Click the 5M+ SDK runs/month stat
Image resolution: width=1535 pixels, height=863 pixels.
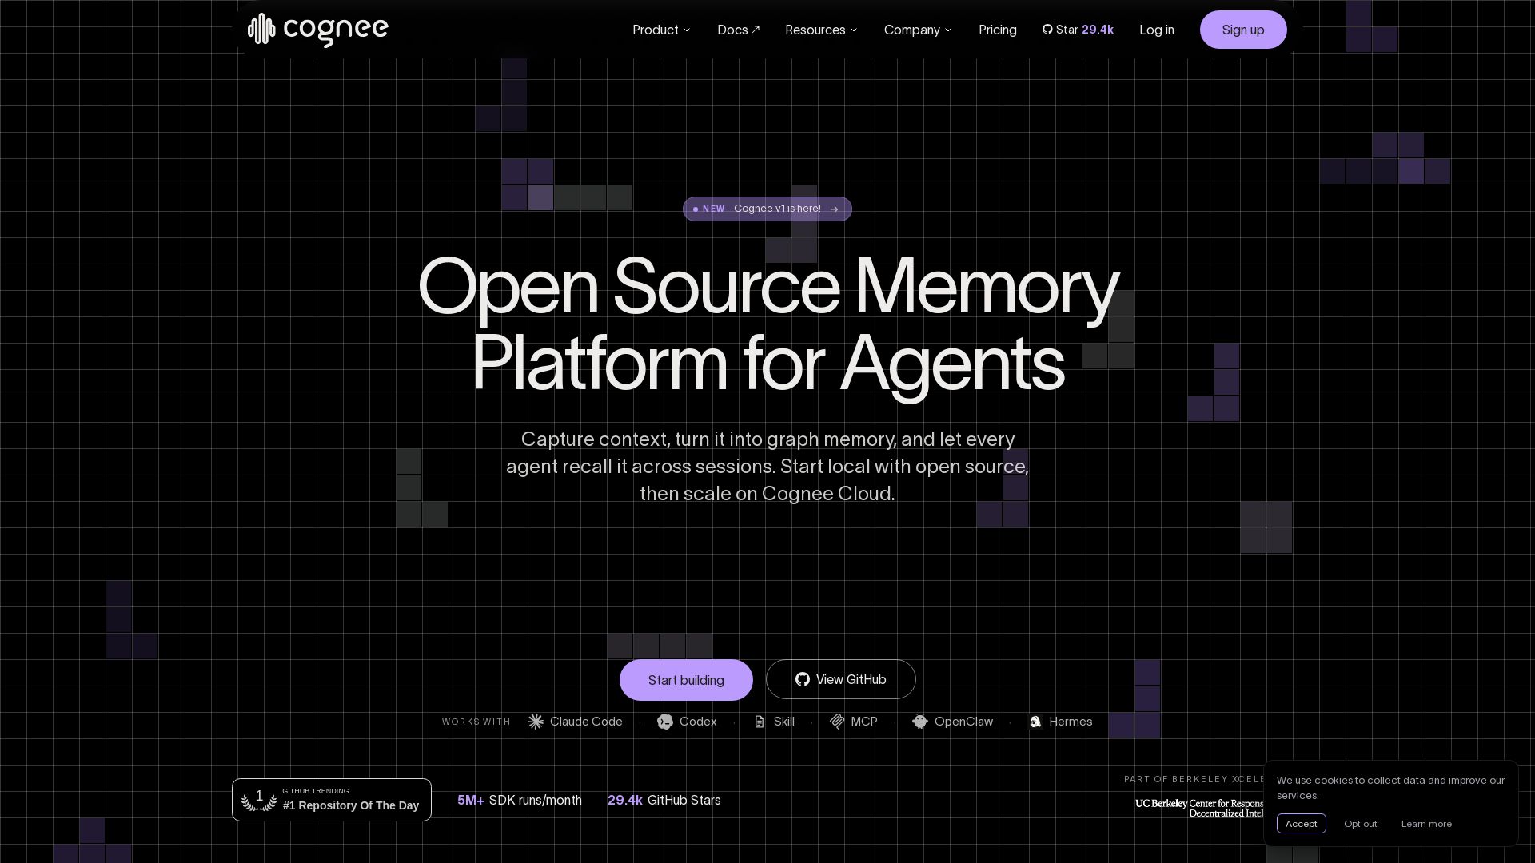[520, 800]
